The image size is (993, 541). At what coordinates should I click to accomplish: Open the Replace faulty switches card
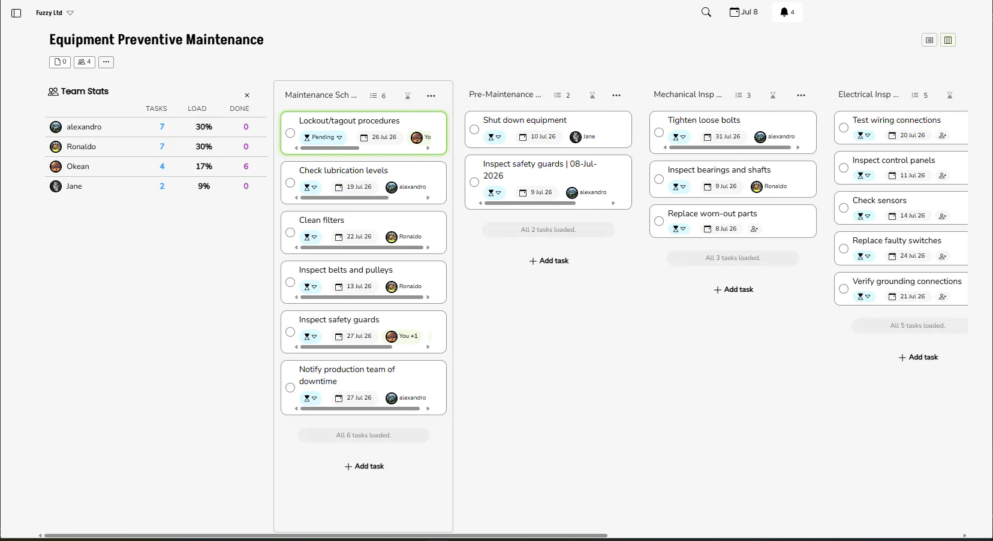(901, 248)
